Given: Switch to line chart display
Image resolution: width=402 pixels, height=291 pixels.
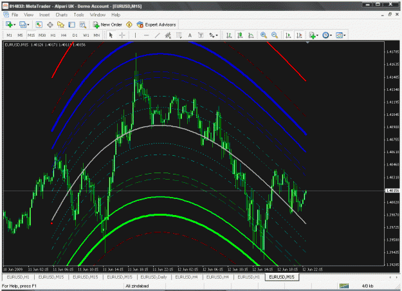Looking at the screenshot, I should [x=251, y=35].
